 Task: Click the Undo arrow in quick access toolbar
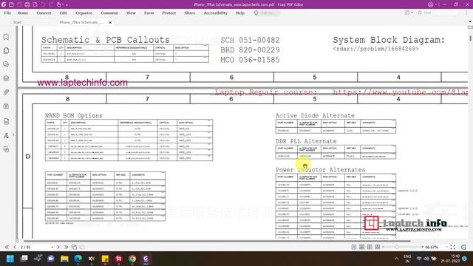point(43,4)
